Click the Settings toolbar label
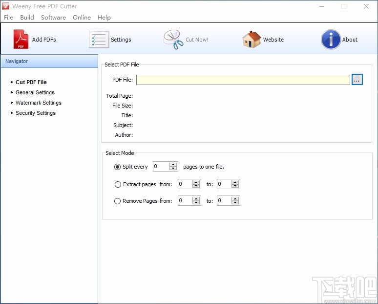This screenshot has height=304, width=378. [121, 40]
